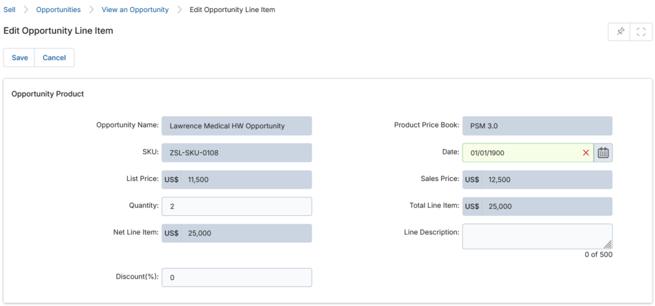Toggle full screen view icon
Image resolution: width=655 pixels, height=306 pixels.
click(x=641, y=32)
